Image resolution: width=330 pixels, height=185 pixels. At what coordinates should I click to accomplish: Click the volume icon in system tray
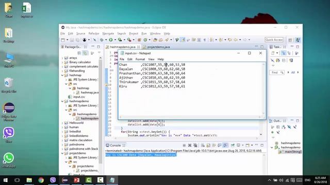coord(281,180)
